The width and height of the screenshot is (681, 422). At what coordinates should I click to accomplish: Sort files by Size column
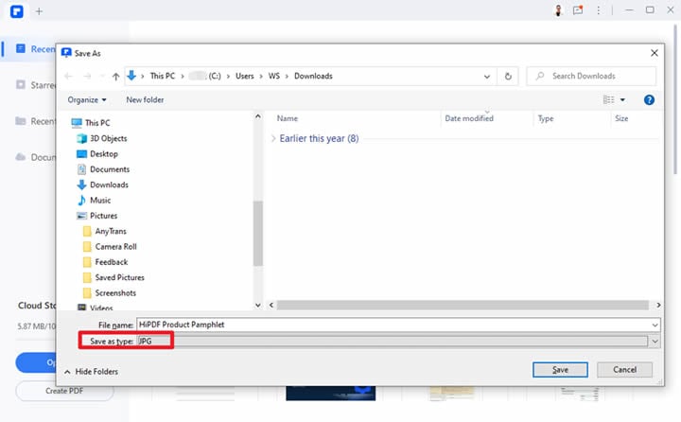click(621, 118)
